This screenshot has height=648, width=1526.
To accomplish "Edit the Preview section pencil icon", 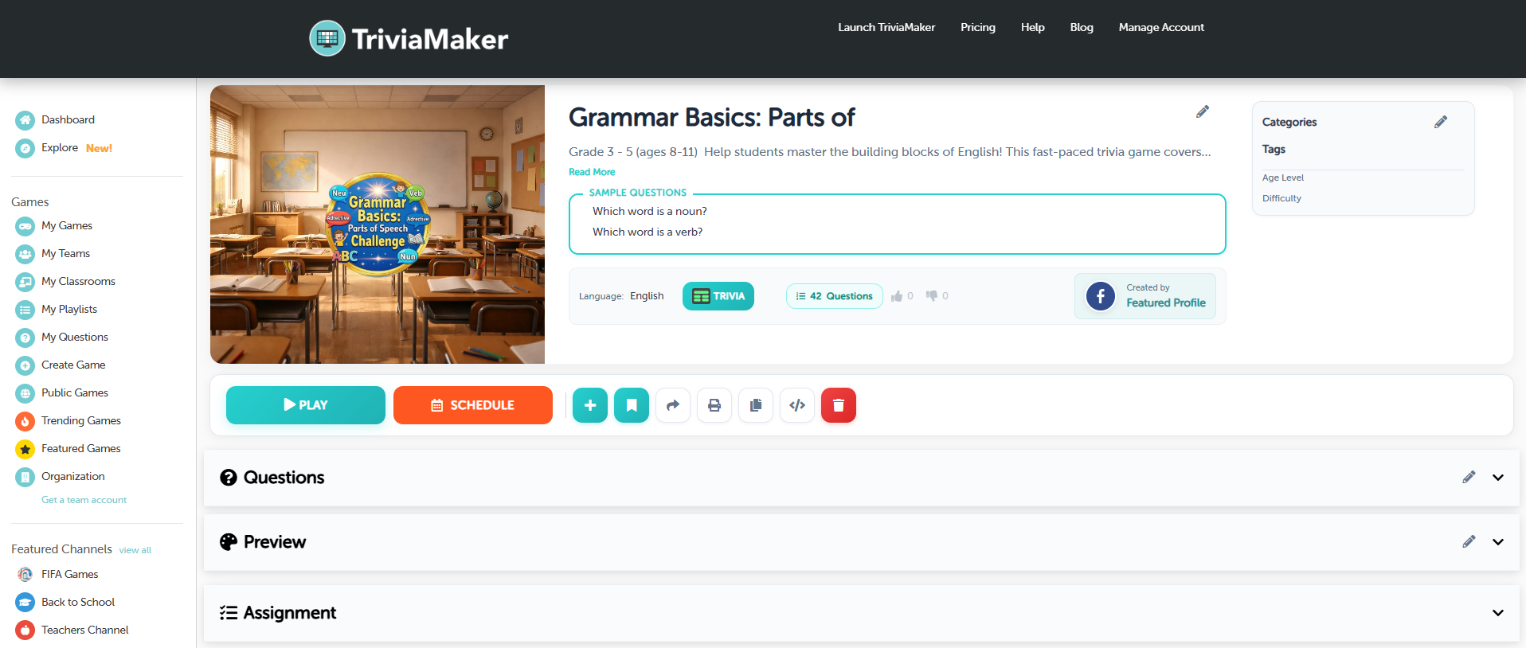I will click(1469, 542).
